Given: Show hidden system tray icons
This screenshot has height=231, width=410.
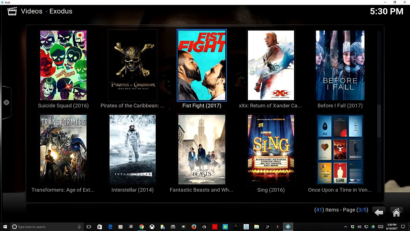Looking at the screenshot, I should click(x=346, y=227).
